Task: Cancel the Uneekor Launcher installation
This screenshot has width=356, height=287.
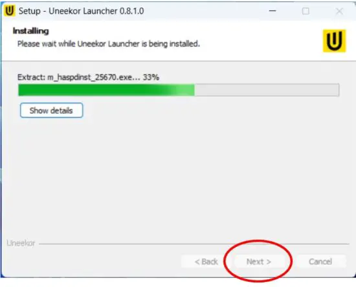Action: coord(320,262)
